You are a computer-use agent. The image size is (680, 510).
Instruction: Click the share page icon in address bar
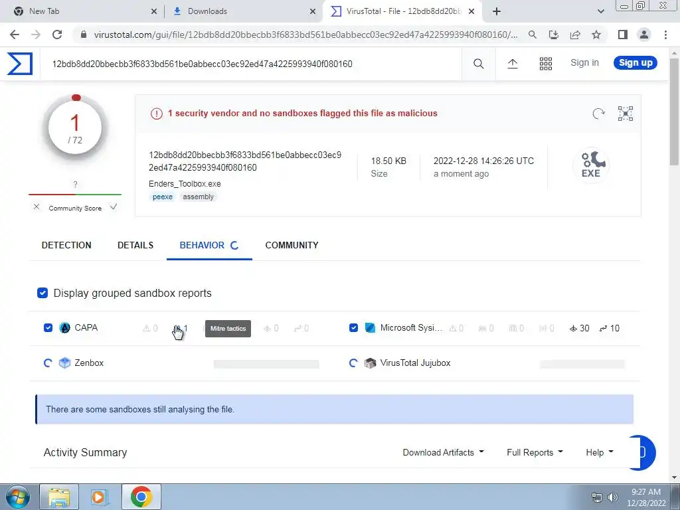[x=575, y=35]
